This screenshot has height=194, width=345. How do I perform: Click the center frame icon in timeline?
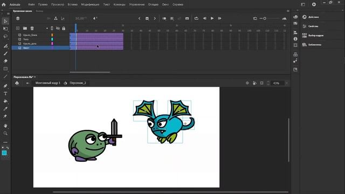[187, 18]
